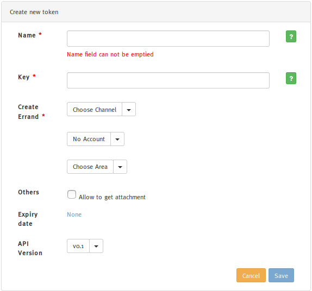This screenshot has height=291, width=312.
Task: Click the green help icon beside Key
Action: tap(291, 78)
